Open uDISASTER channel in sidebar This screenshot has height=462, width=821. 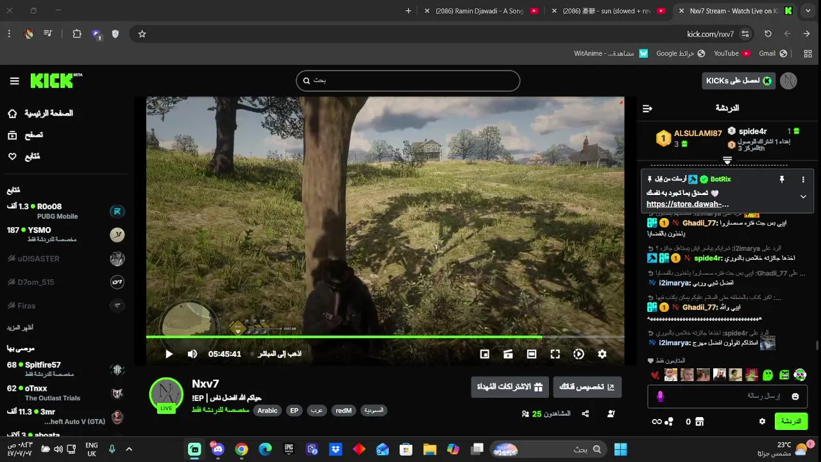point(66,259)
